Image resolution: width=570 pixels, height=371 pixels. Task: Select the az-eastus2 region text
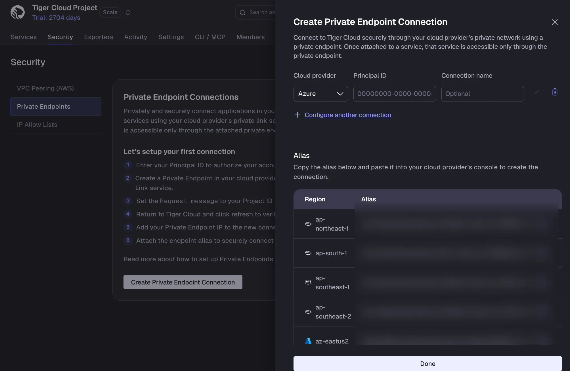(x=332, y=341)
